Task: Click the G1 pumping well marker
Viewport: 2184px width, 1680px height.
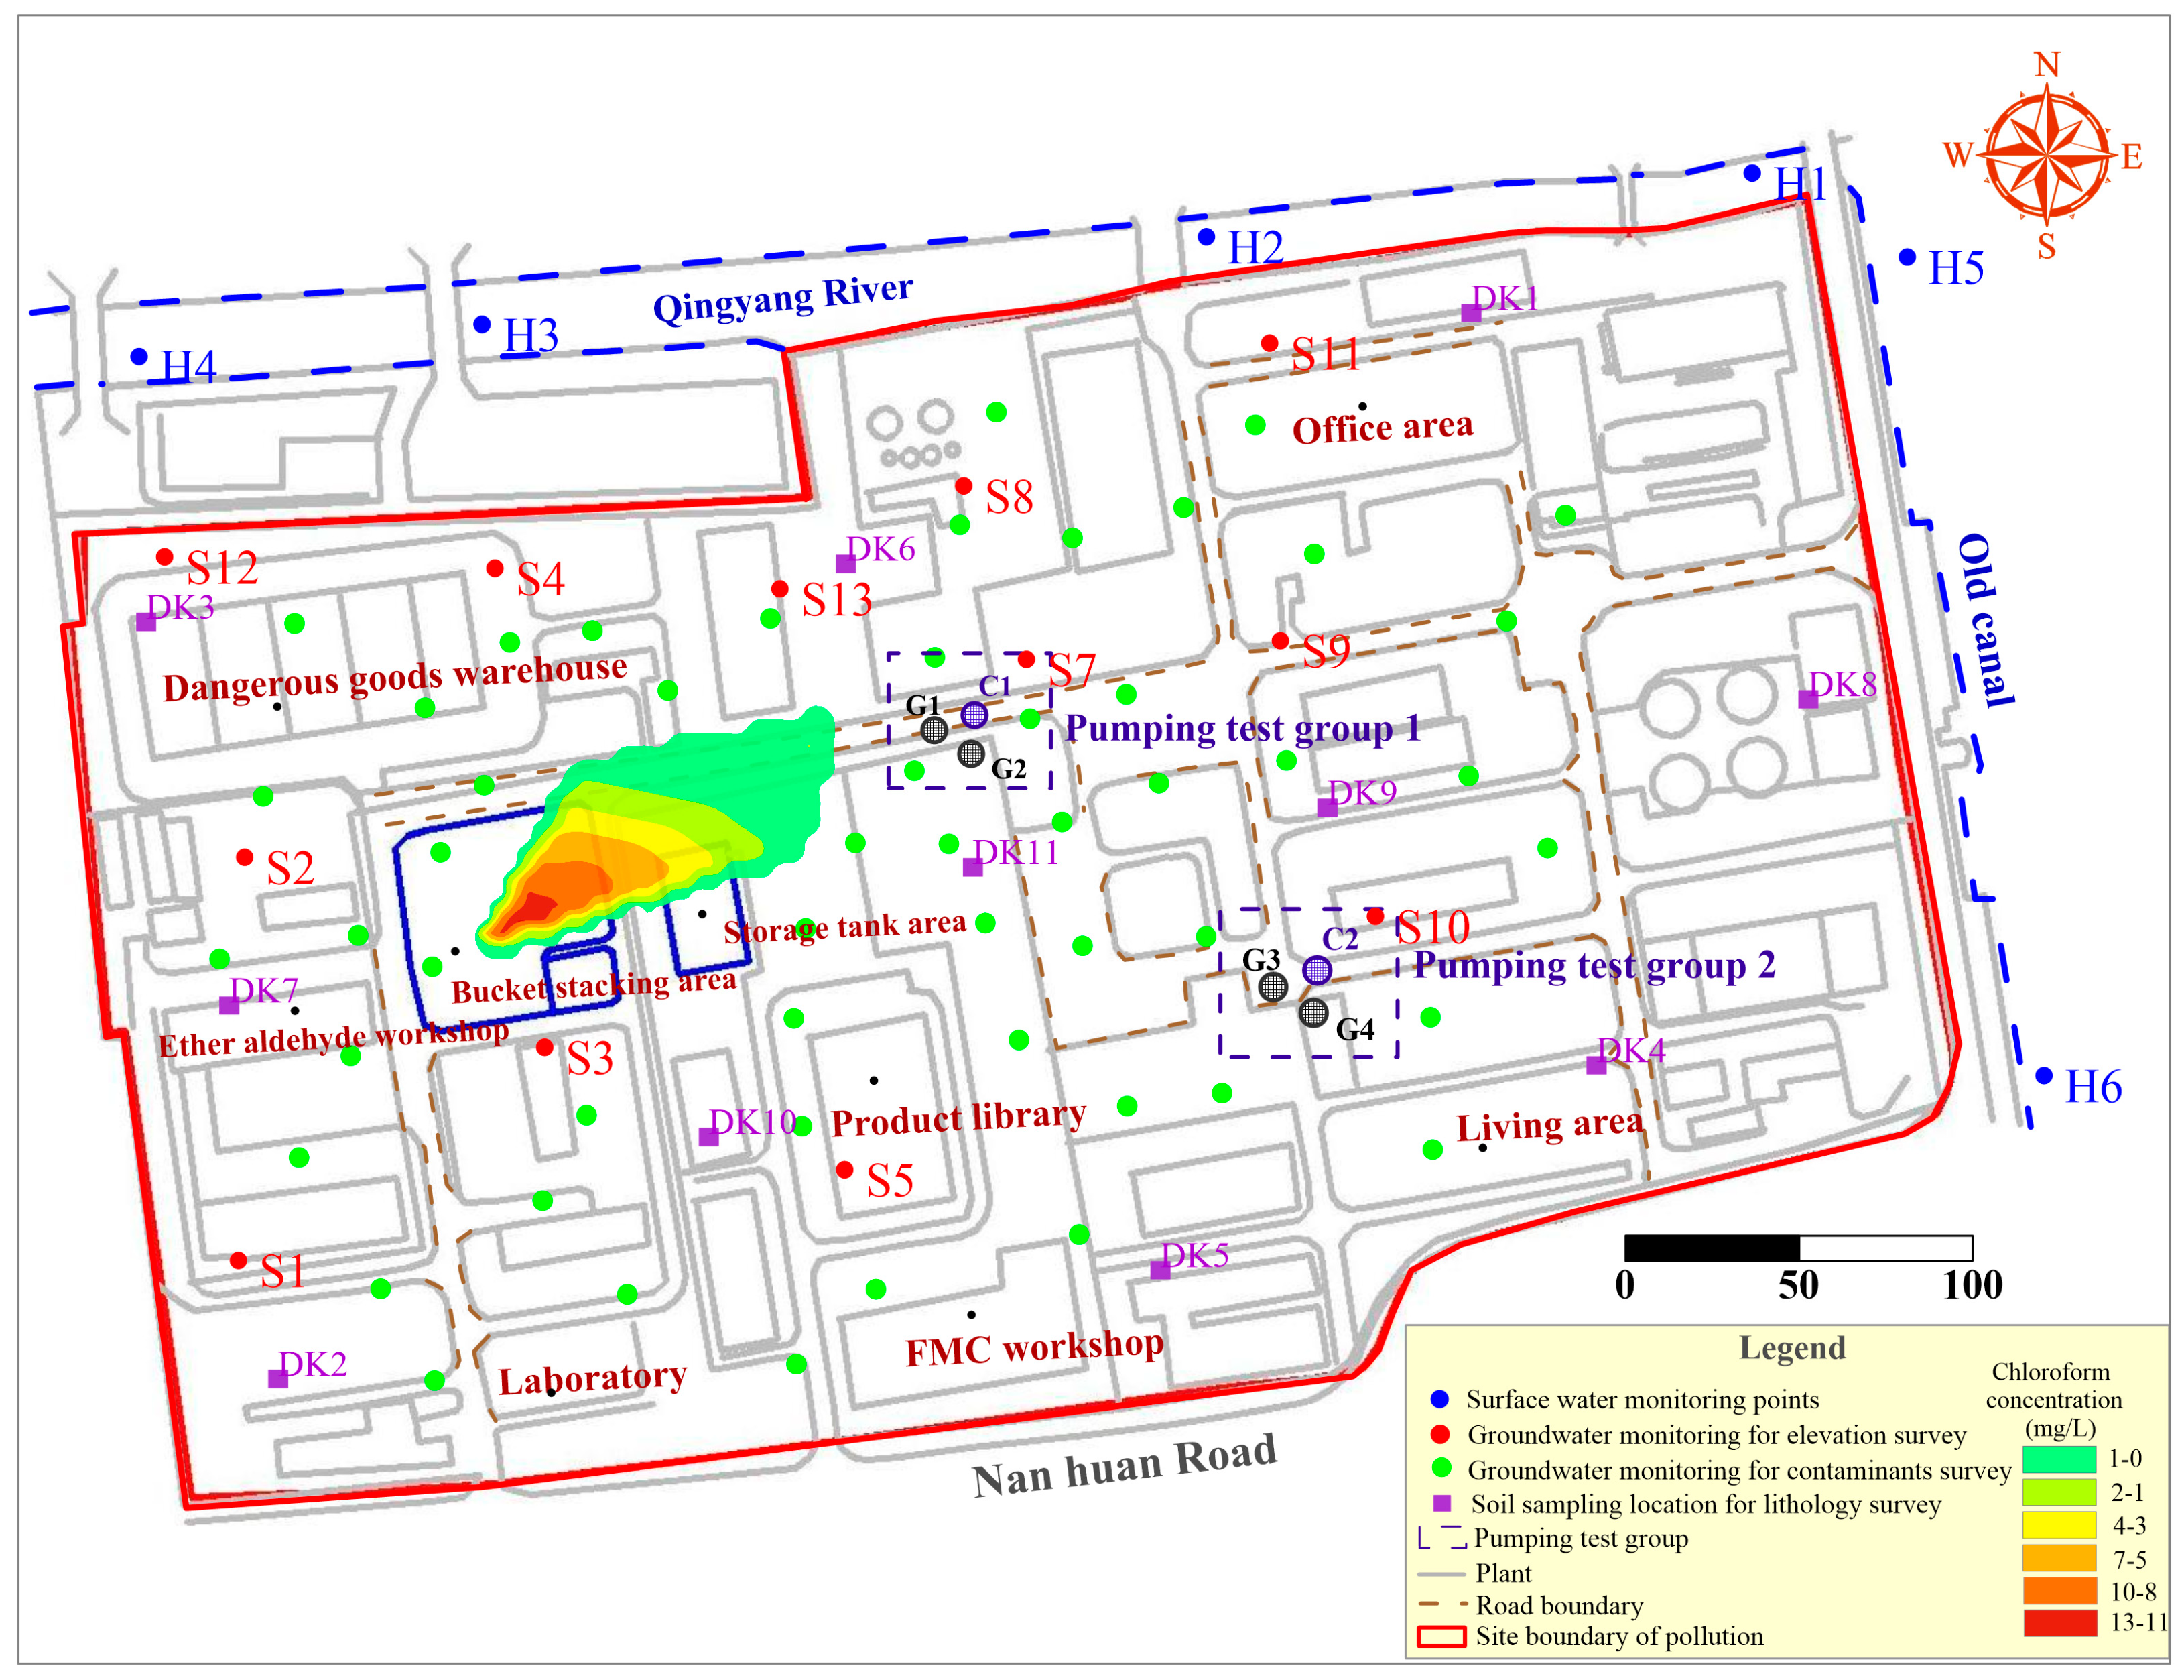Action: [x=934, y=730]
